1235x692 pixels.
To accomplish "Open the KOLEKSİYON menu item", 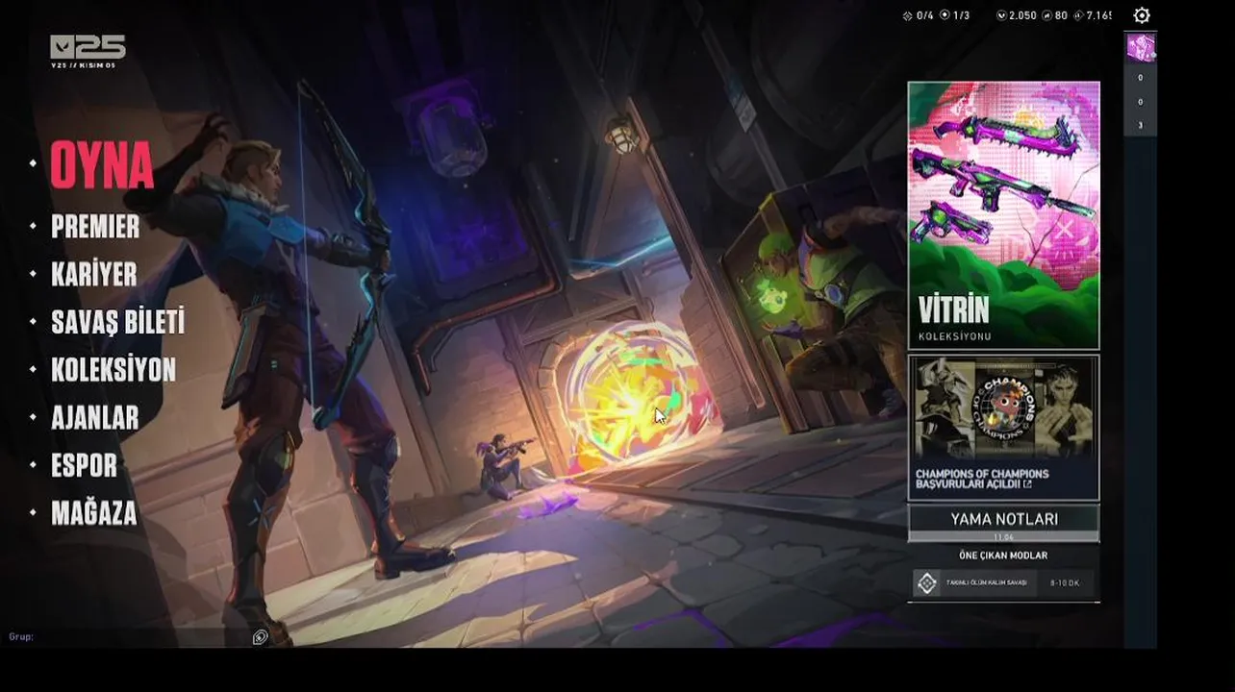I will (x=113, y=370).
